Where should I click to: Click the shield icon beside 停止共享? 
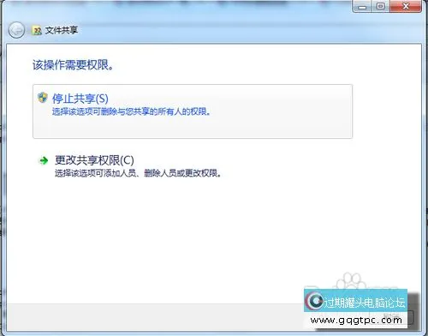click(43, 98)
